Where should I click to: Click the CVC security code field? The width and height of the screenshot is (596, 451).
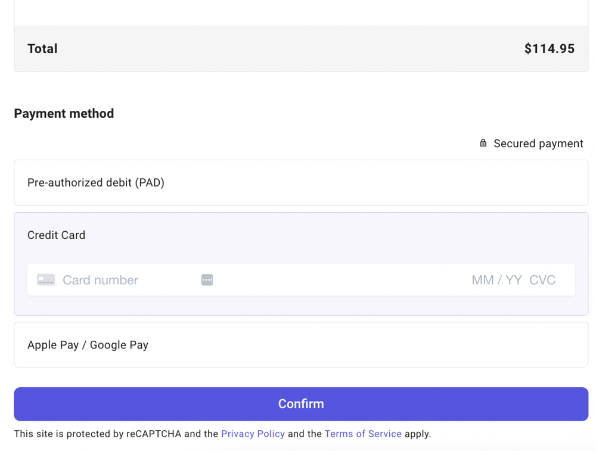[x=542, y=280]
